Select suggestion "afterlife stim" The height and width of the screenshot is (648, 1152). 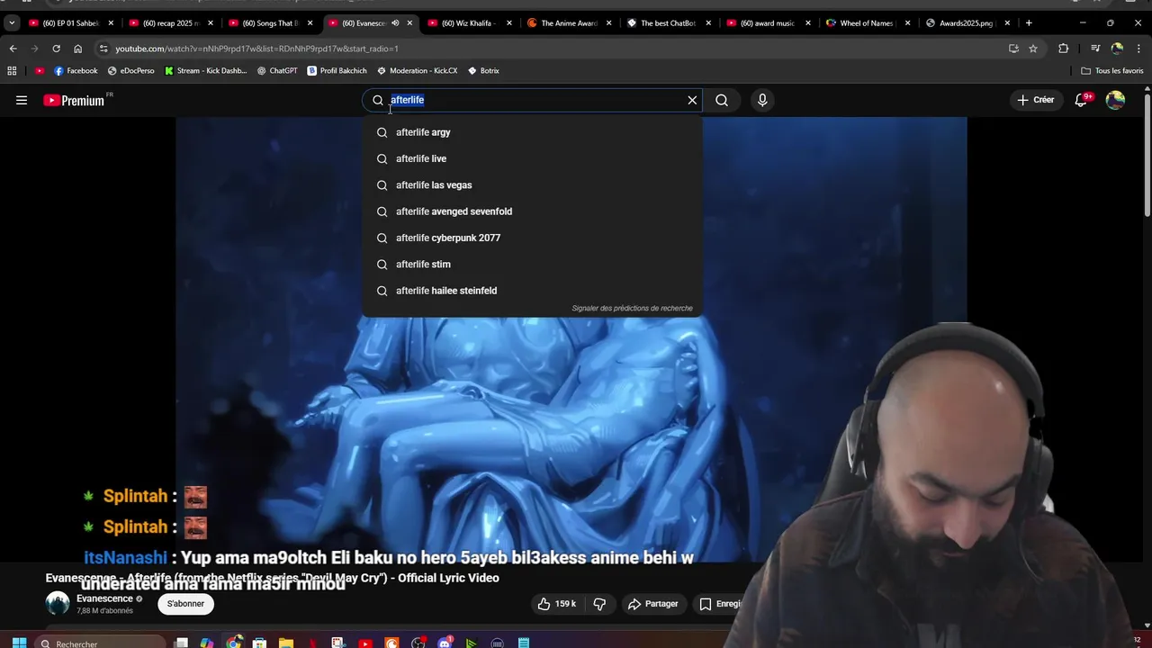pyautogui.click(x=532, y=264)
